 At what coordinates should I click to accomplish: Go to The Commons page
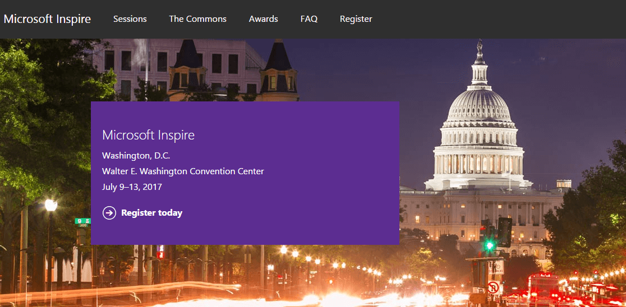pyautogui.click(x=197, y=18)
